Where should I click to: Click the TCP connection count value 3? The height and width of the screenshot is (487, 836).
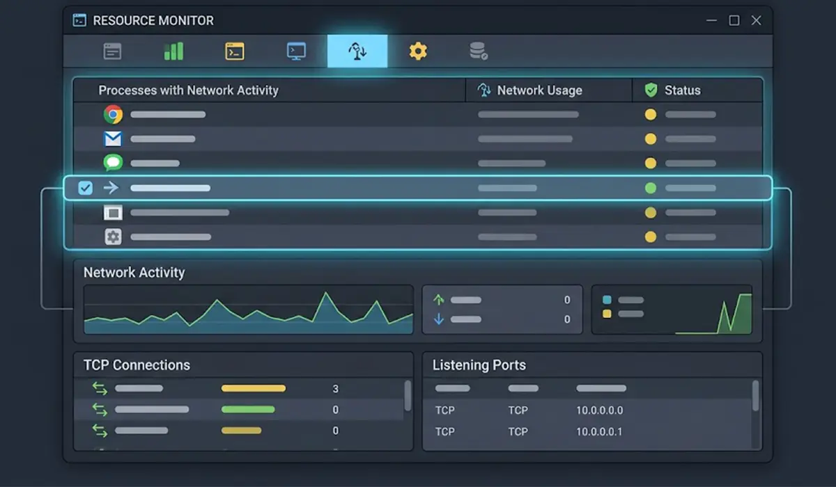(336, 389)
